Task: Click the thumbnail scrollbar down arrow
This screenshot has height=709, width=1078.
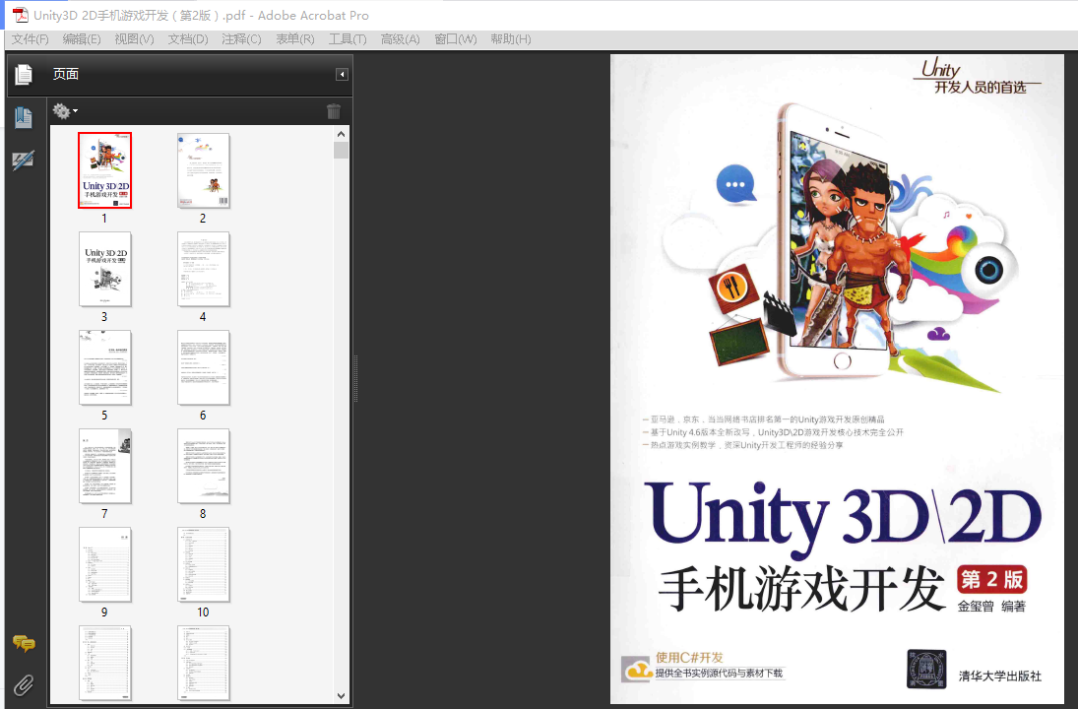Action: coord(341,696)
